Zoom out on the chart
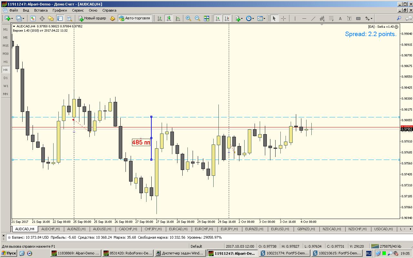Image resolution: width=413 pixels, height=258 pixels. [x=197, y=18]
